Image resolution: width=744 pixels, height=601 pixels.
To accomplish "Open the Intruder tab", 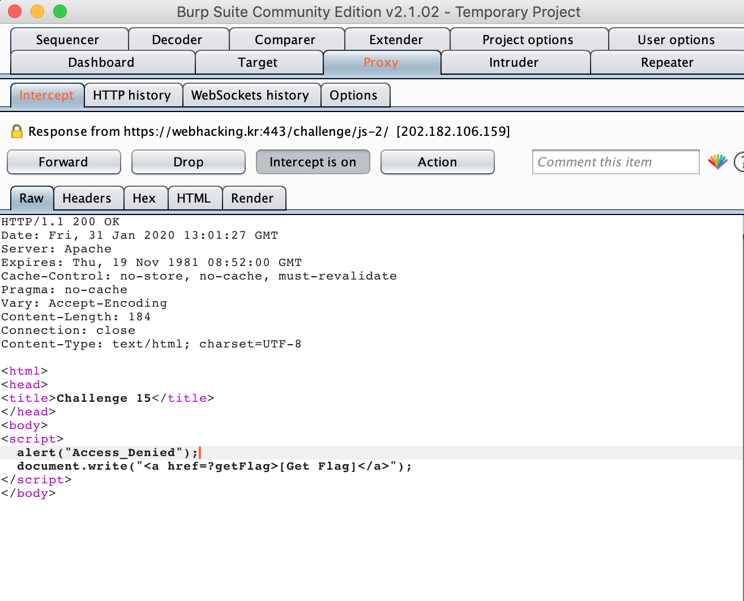I will point(514,62).
